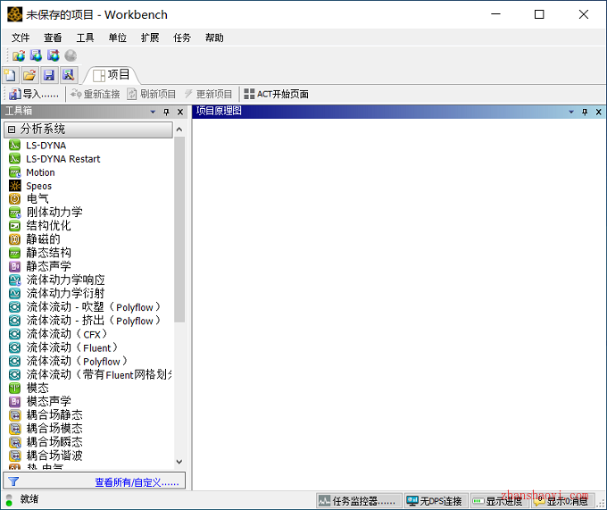The image size is (607, 510).
Task: Click the Open project folder icon
Action: [29, 75]
